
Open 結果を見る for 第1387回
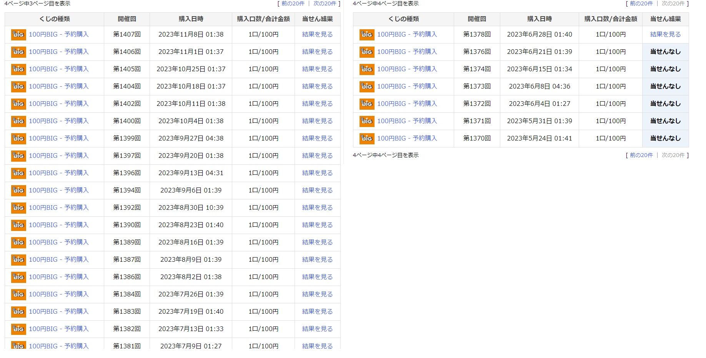click(x=318, y=259)
